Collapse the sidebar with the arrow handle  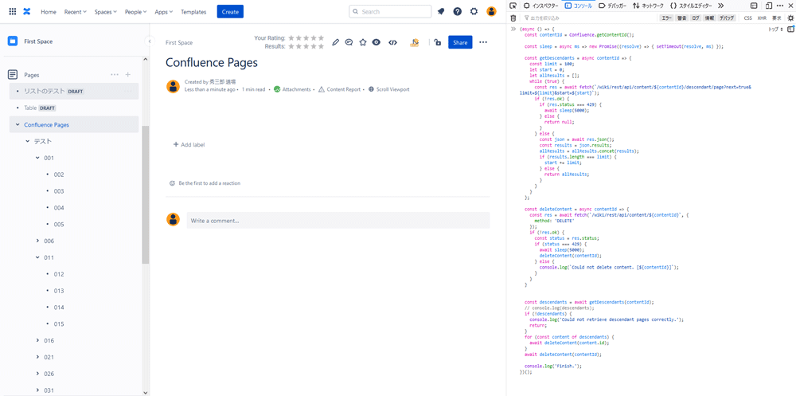tap(150, 41)
